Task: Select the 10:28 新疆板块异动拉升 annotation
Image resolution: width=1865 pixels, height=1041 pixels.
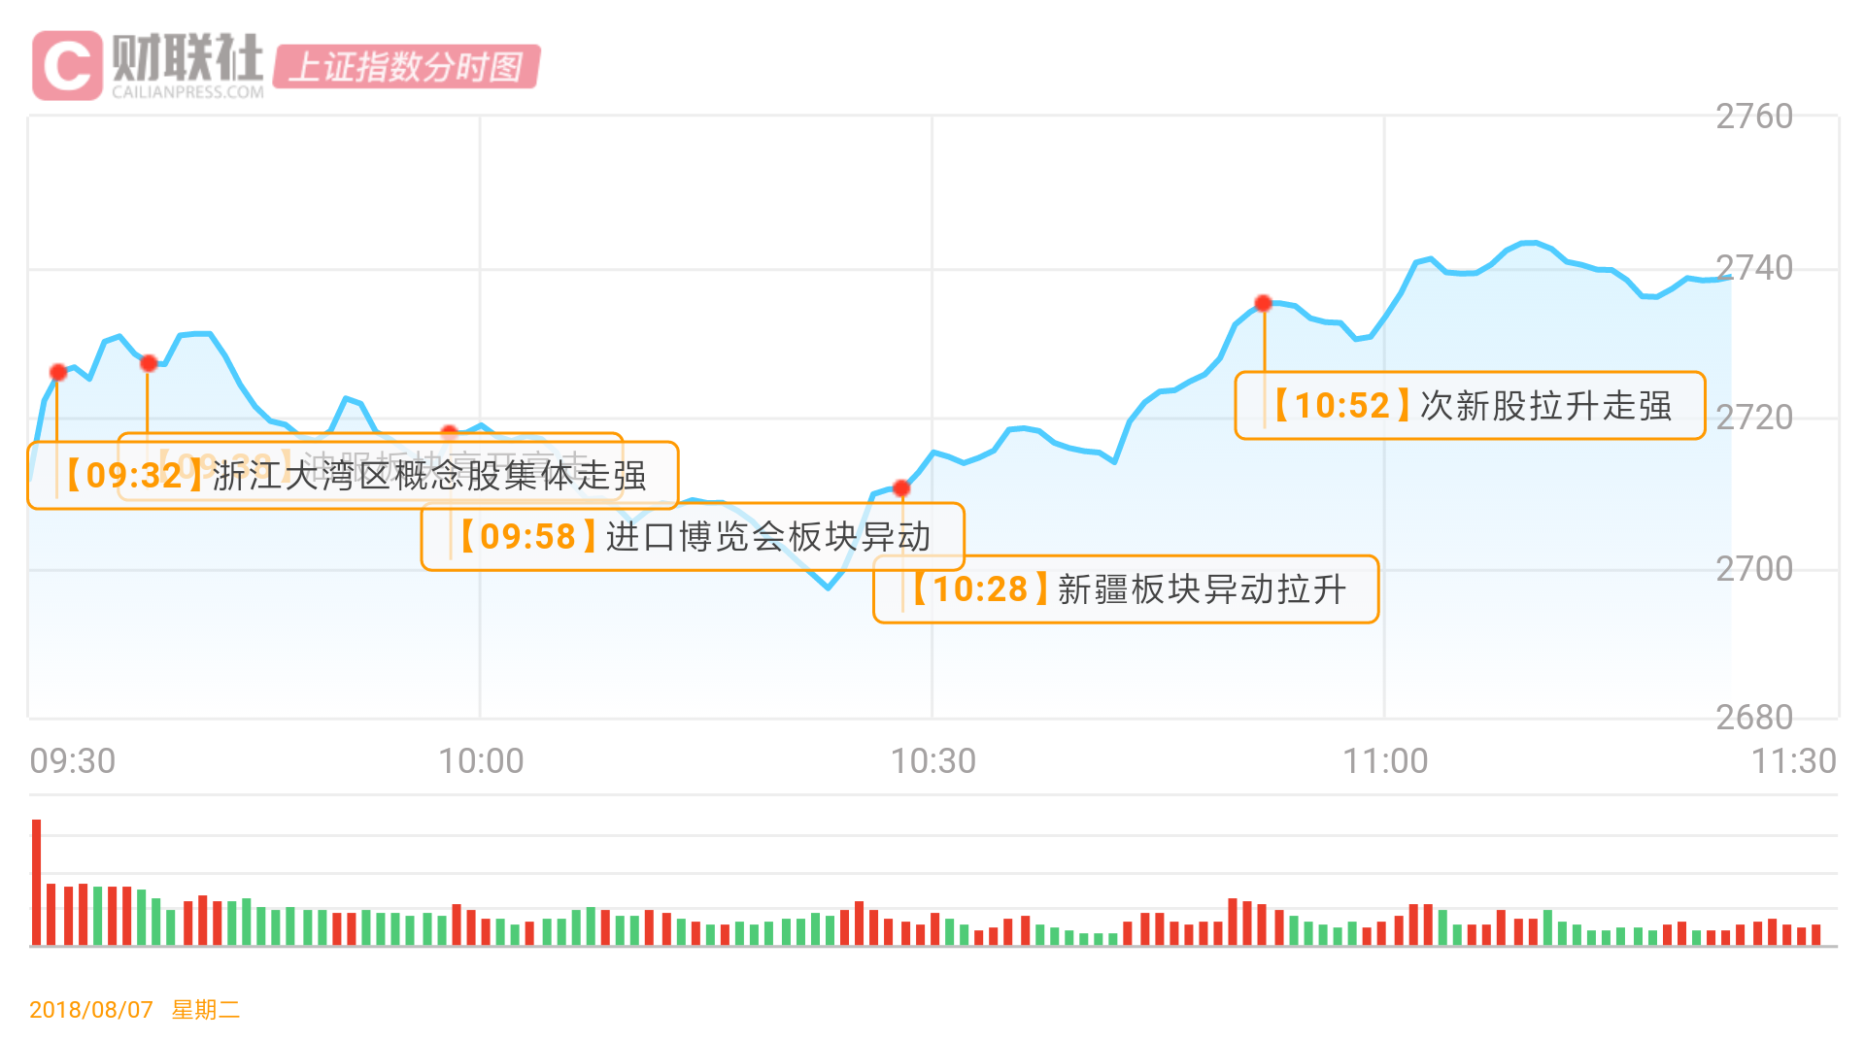Action: [x=1127, y=589]
